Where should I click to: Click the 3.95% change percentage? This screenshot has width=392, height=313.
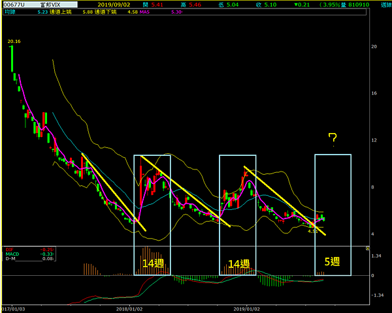pos(331,5)
